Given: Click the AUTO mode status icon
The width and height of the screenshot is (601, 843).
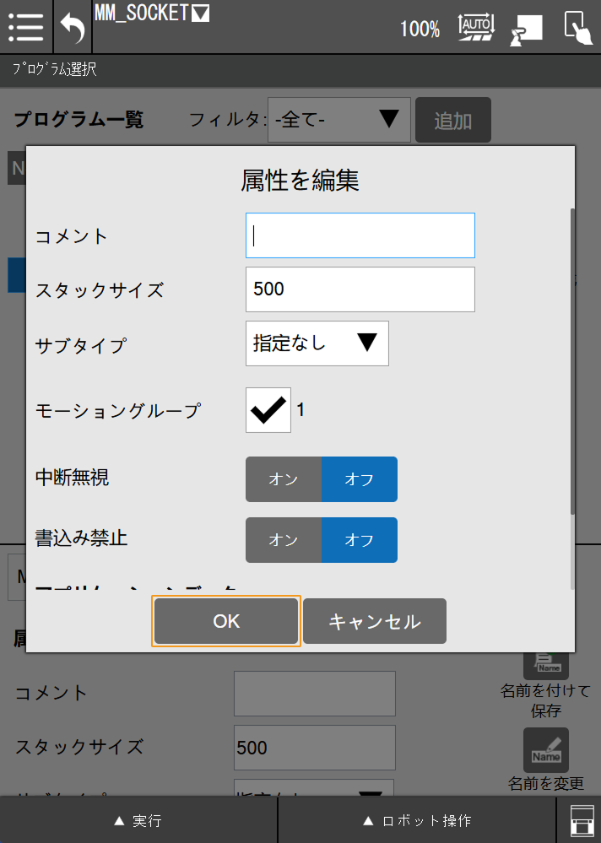Looking at the screenshot, I should [476, 28].
